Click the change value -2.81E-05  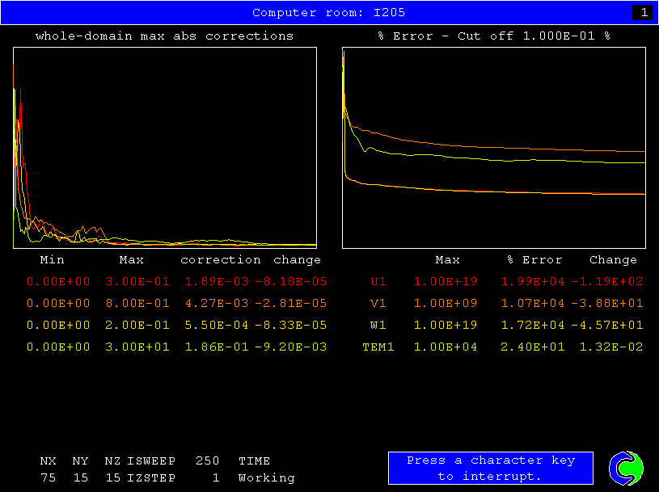tap(291, 303)
